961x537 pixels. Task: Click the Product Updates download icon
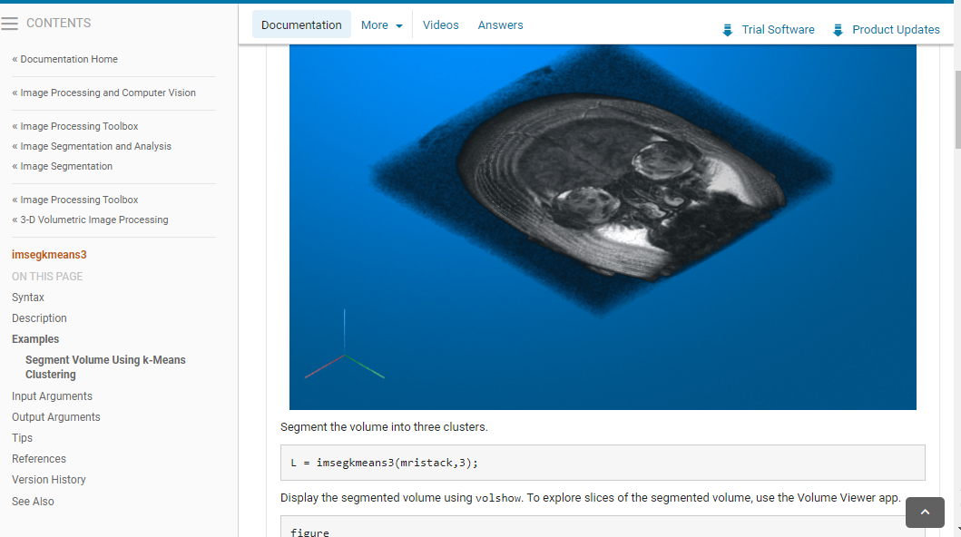click(x=838, y=30)
